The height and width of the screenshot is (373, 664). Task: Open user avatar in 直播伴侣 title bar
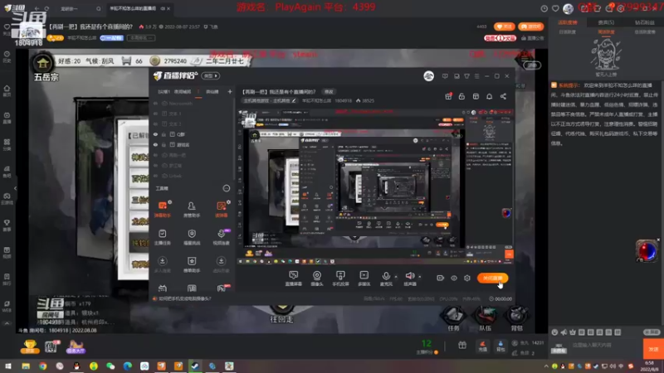pyautogui.click(x=428, y=76)
